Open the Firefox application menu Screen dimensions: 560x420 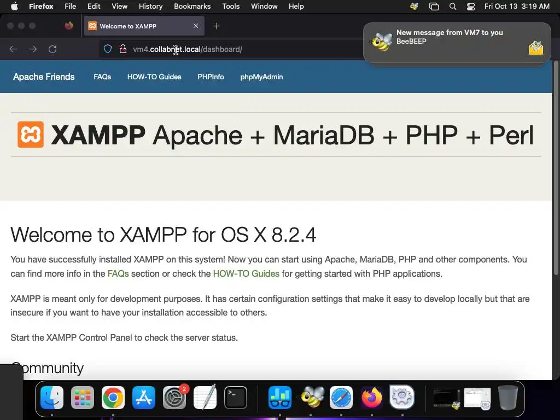(x=41, y=6)
